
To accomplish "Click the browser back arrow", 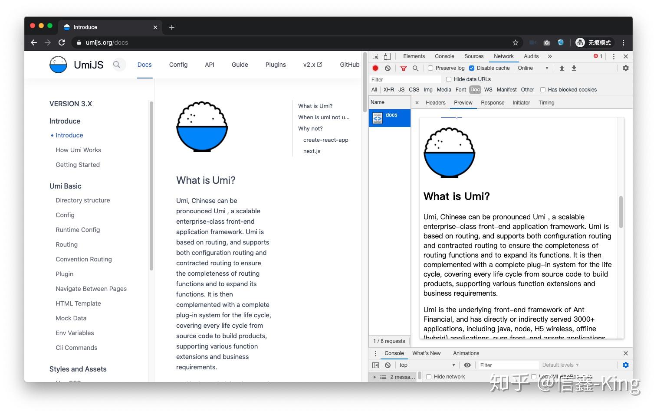I will click(34, 42).
